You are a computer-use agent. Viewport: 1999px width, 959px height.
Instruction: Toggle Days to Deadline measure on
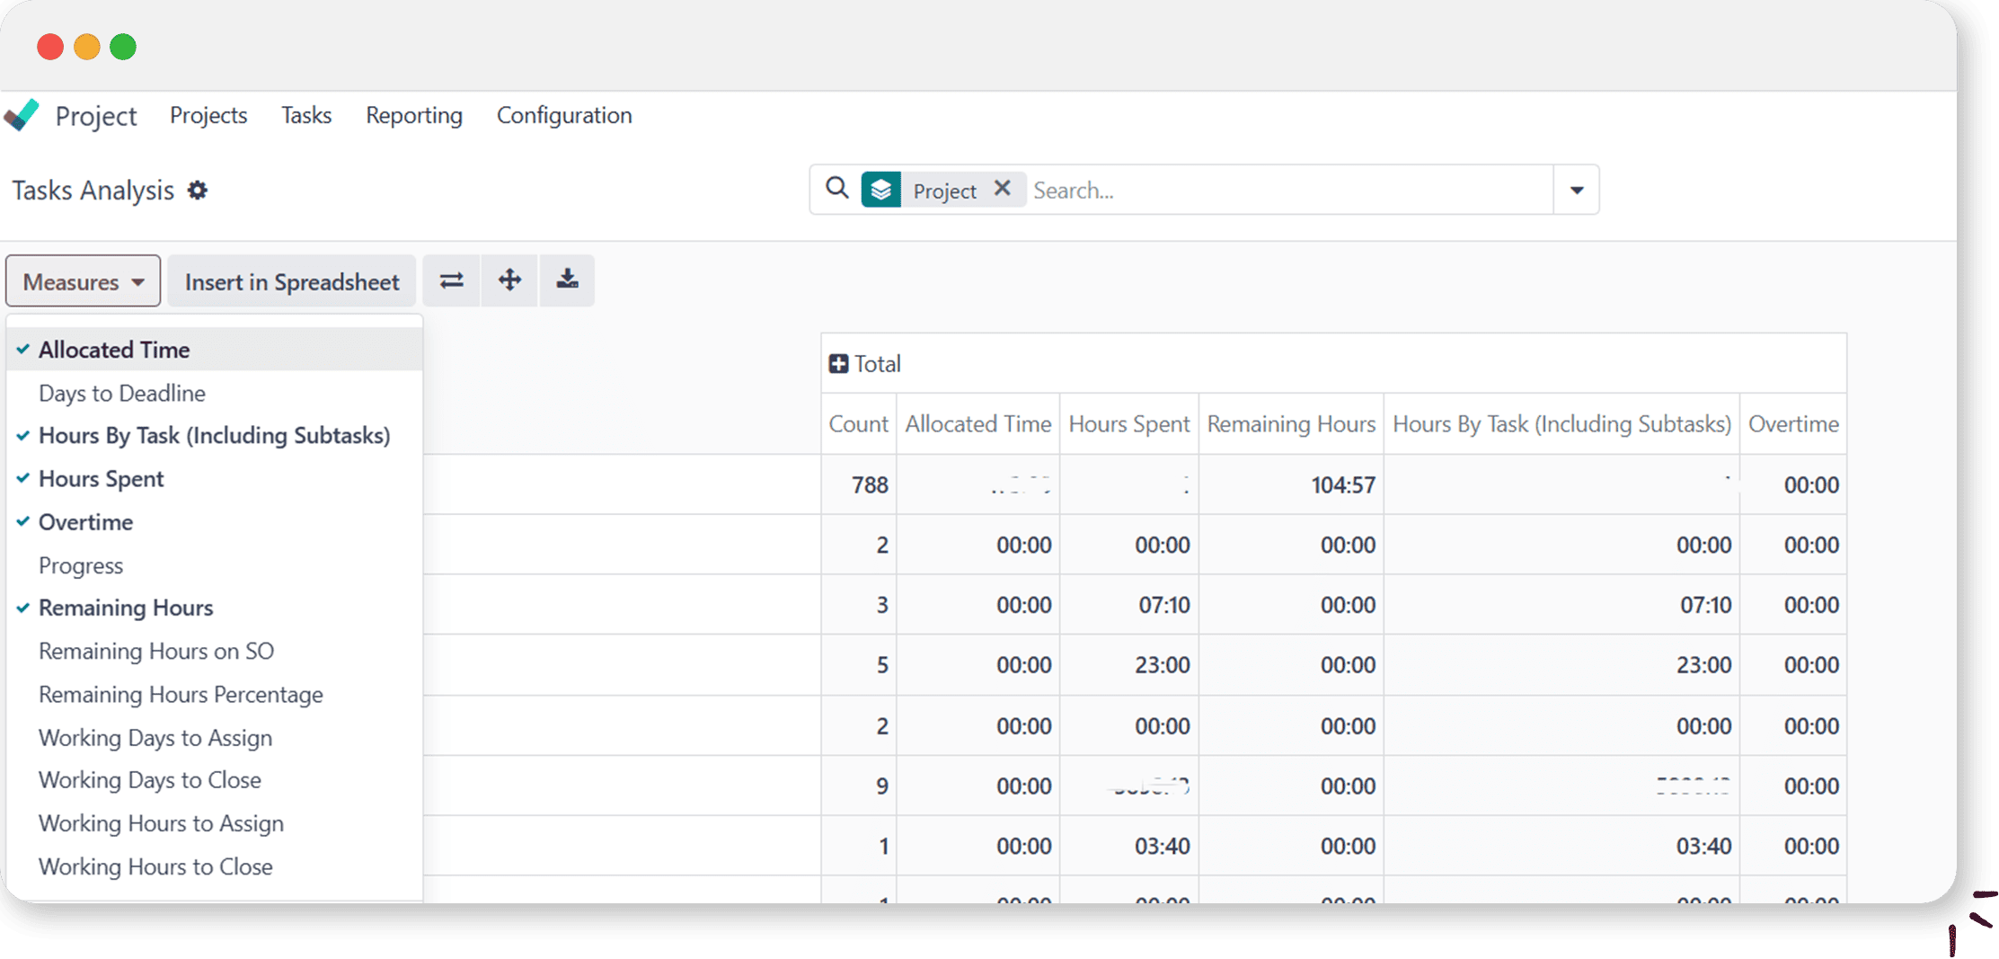122,393
